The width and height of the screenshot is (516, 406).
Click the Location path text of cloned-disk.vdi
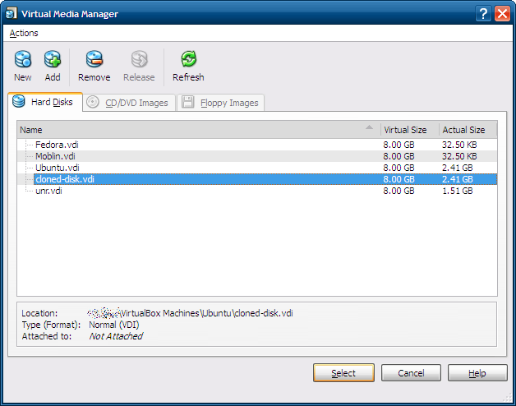(x=190, y=313)
